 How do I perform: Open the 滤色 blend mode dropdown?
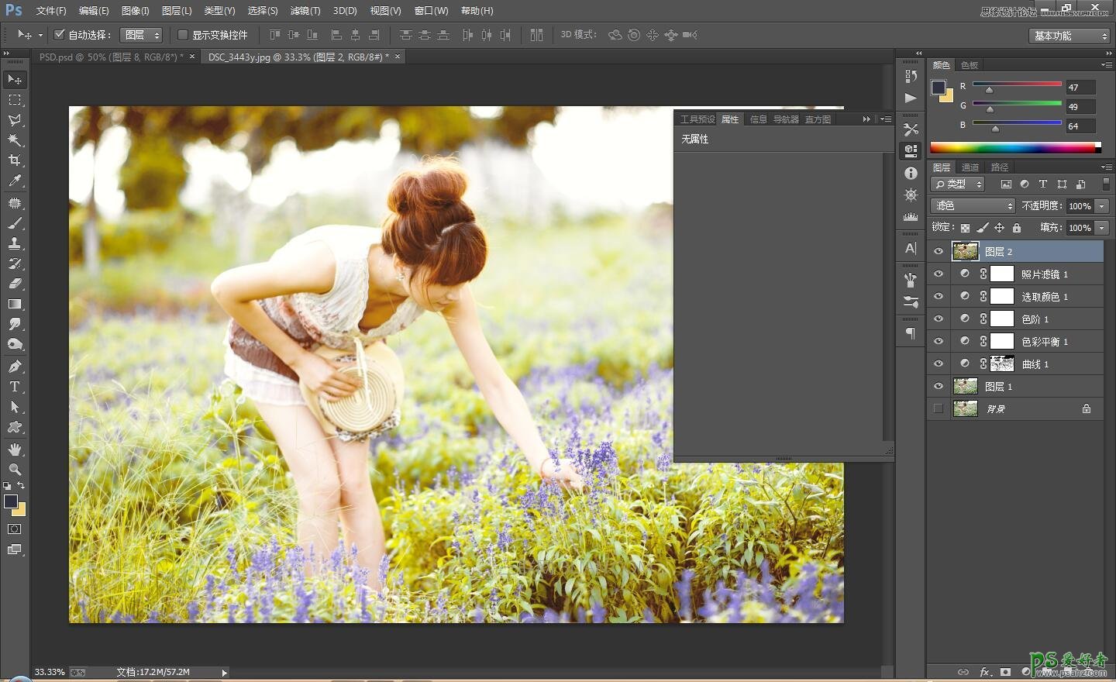[x=973, y=205]
